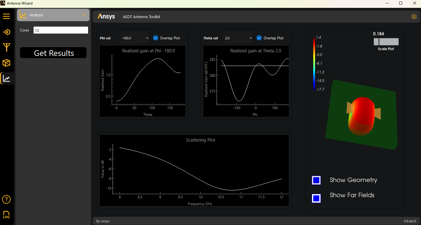The height and width of the screenshot is (225, 421).
Task: Select the Analysis tab
Action: click(x=53, y=15)
